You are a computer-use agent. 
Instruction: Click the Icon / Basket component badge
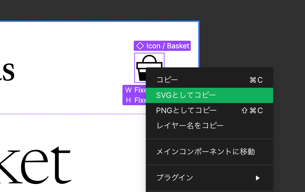[x=162, y=46]
